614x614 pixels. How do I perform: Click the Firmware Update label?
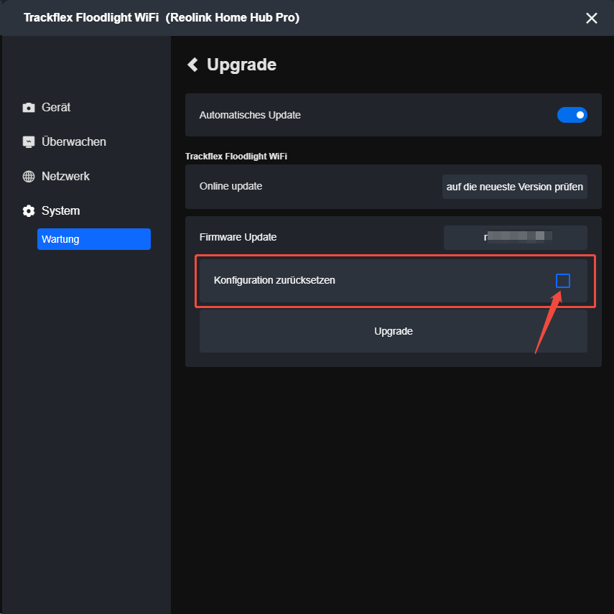coord(238,237)
